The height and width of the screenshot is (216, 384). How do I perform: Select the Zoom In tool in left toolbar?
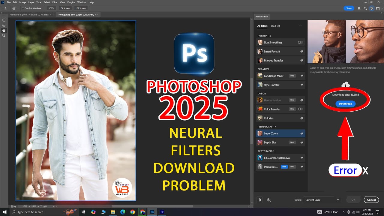pos(4,20)
